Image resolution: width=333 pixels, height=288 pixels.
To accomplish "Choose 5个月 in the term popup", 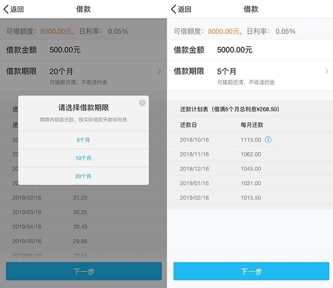I will coord(83,140).
